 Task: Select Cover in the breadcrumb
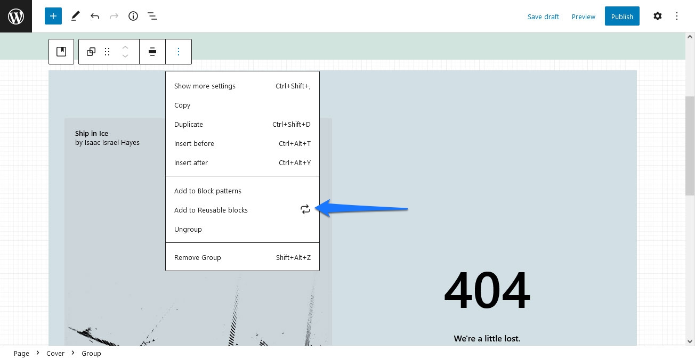click(55, 353)
